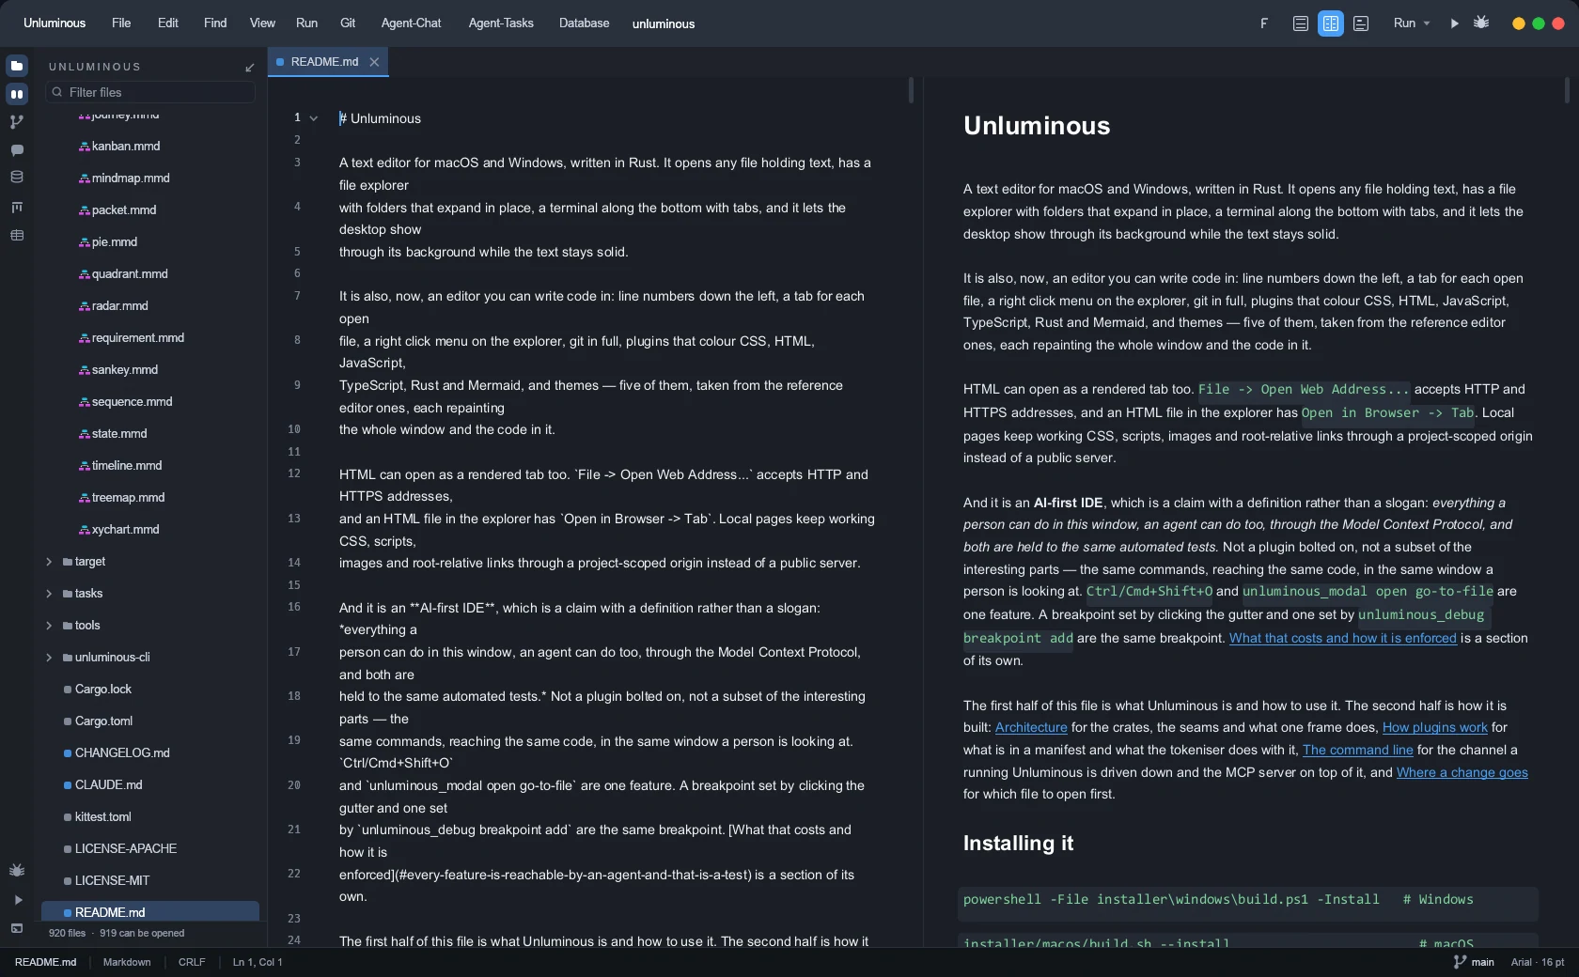
Task: Open the Find menu
Action: click(x=215, y=23)
